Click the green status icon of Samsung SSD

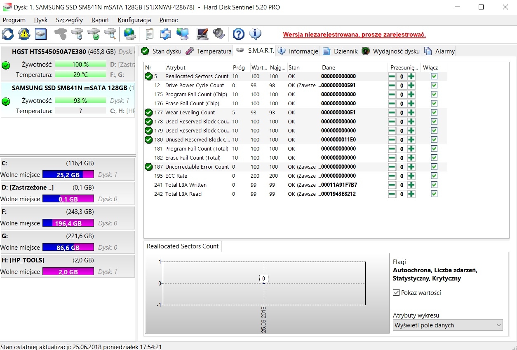[x=6, y=101]
